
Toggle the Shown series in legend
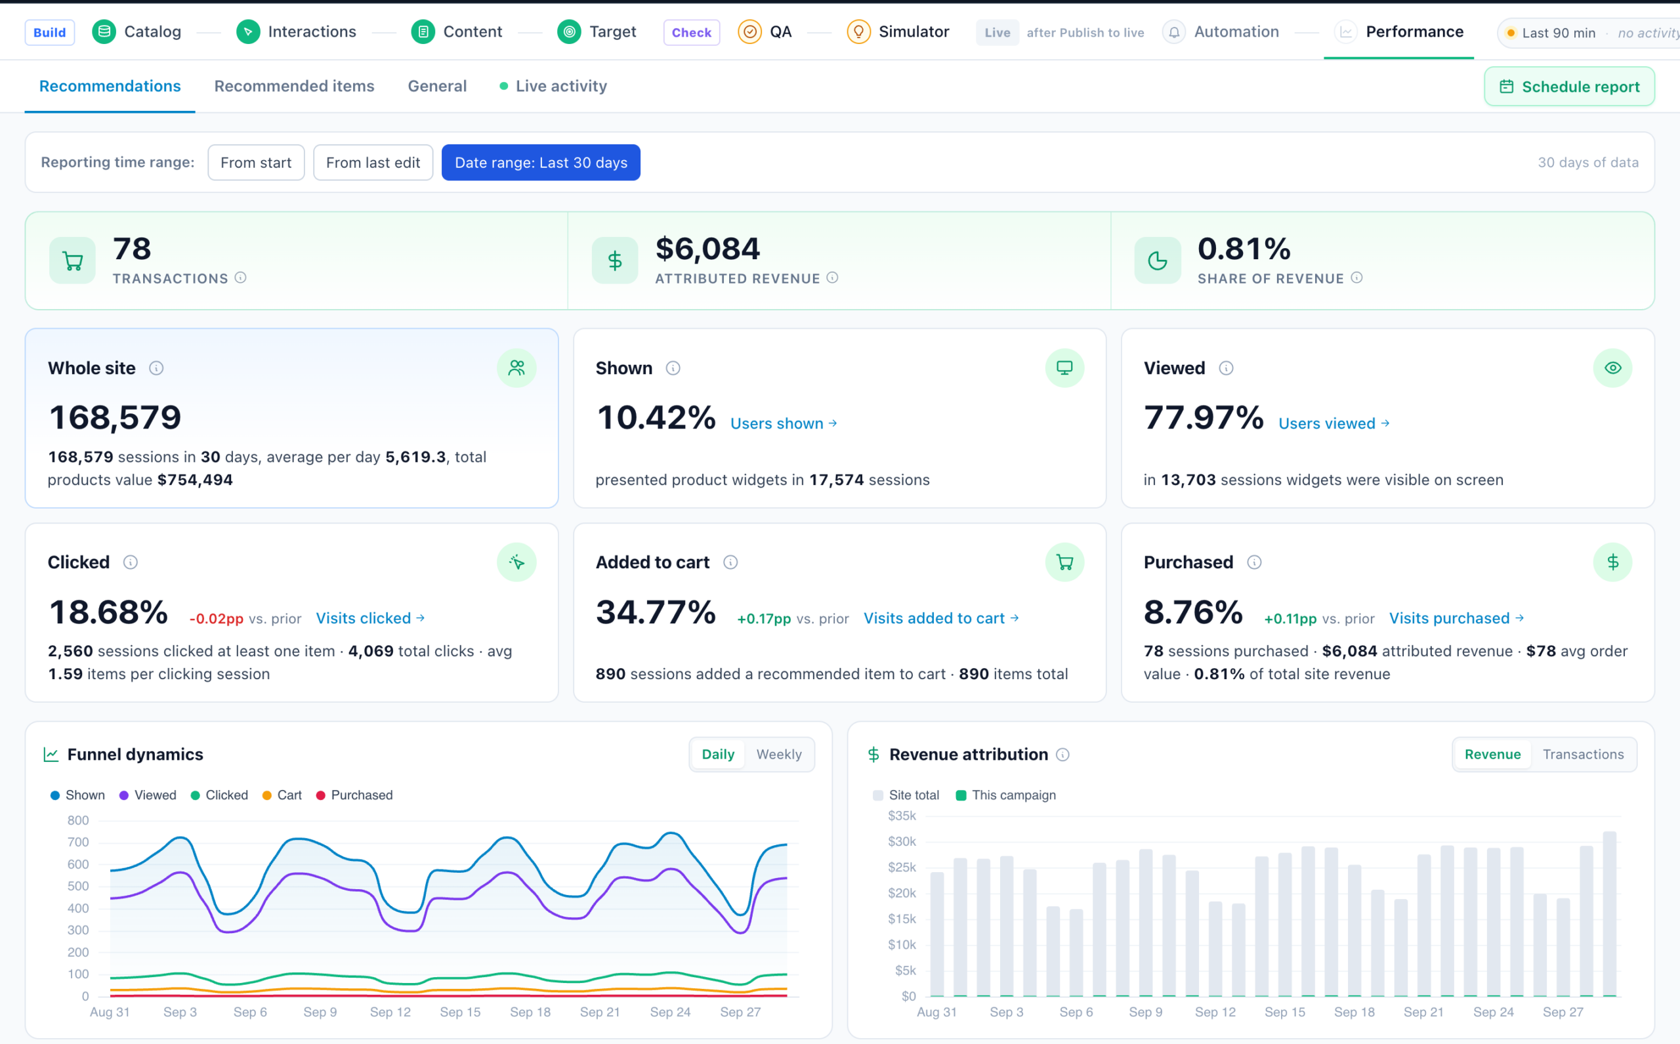click(x=77, y=795)
